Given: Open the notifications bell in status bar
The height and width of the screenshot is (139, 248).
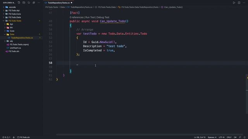Looking at the screenshot, I should coord(245,137).
